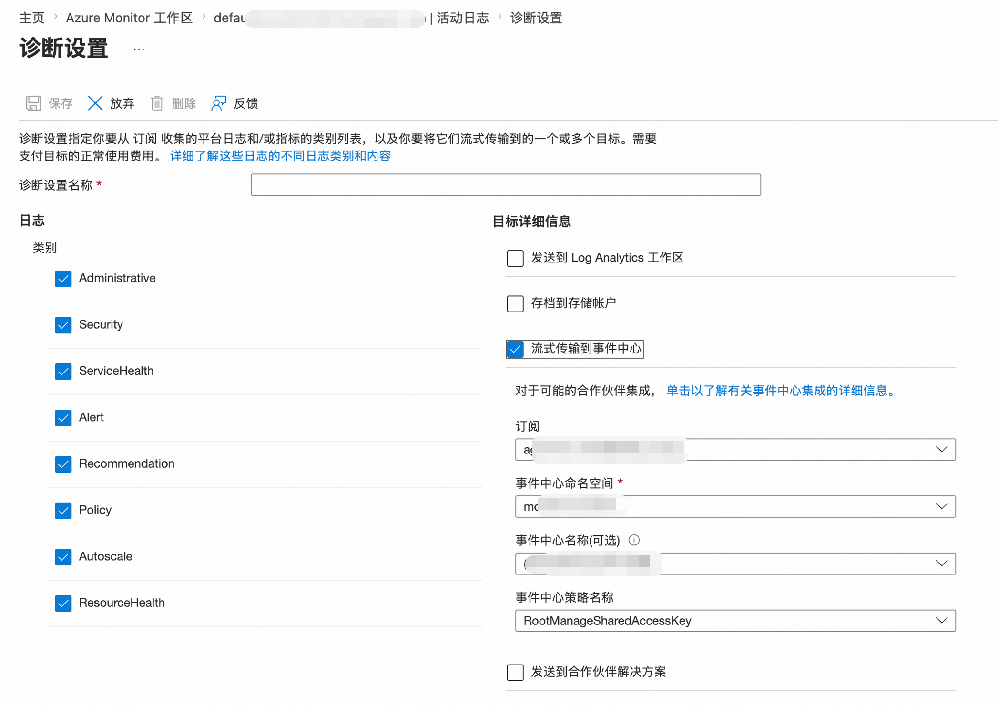
Task: Click the 放弃 button label
Action: (122, 103)
